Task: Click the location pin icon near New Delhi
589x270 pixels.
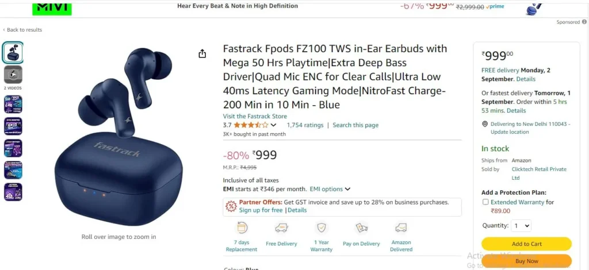Action: (x=484, y=124)
